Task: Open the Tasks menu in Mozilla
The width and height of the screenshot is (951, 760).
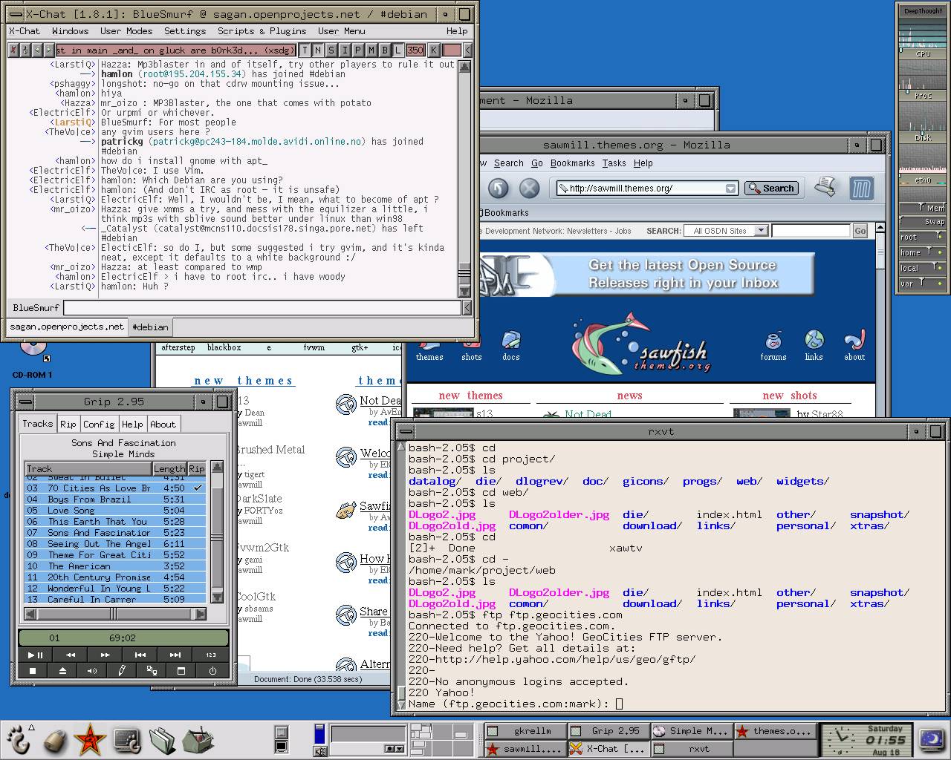Action: (614, 163)
